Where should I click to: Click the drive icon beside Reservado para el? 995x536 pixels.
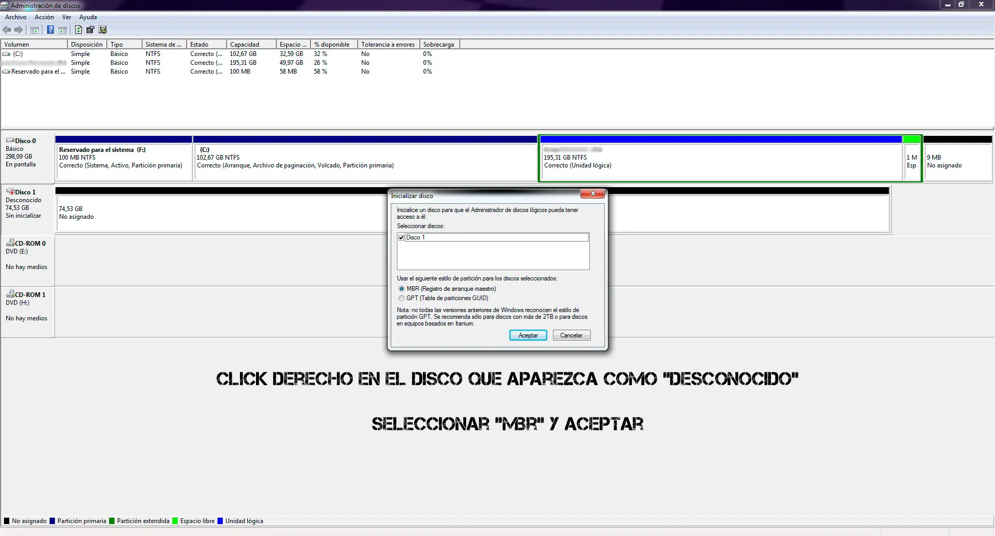pos(6,72)
